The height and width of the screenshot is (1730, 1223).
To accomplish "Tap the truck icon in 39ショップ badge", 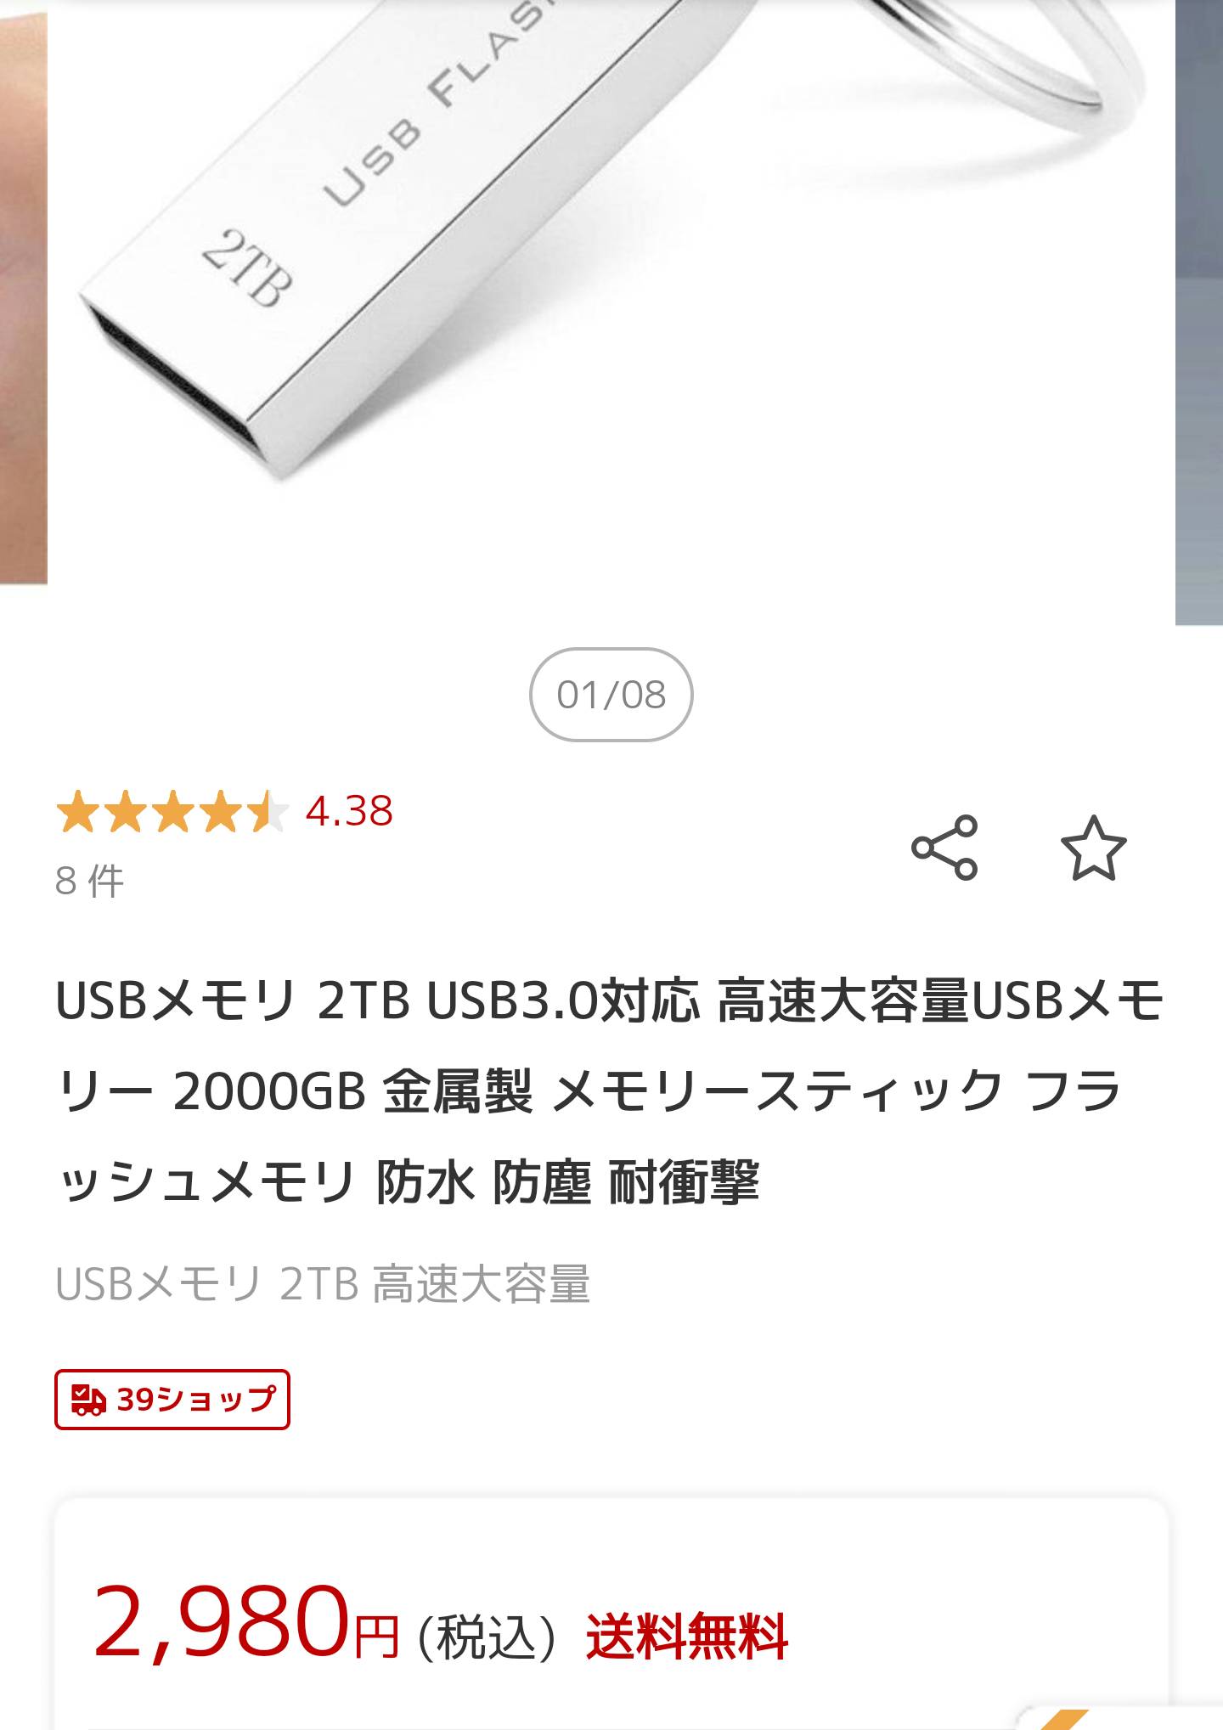I will point(88,1400).
